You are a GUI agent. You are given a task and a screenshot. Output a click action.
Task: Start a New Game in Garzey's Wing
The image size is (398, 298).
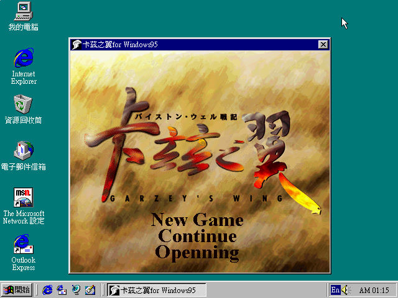197,220
